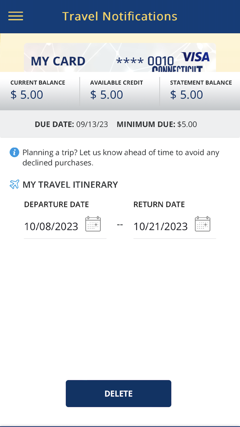Image resolution: width=240 pixels, height=427 pixels.
Task: Click the current balance $5.00 amount
Action: click(27, 94)
